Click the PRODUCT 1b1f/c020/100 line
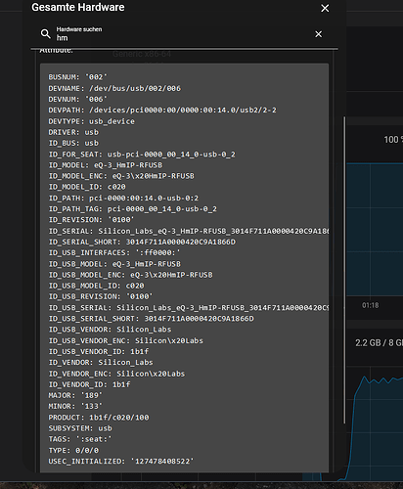Viewport: 403px width, 489px height. point(99,418)
